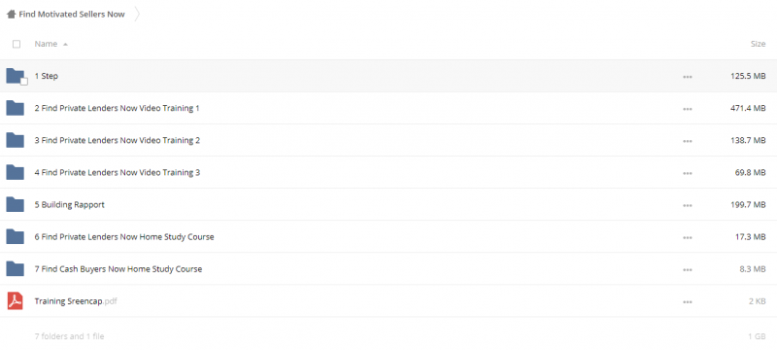Open 2 Find Private Lenders Video Training 1
This screenshot has height=350, width=777.
[x=117, y=108]
